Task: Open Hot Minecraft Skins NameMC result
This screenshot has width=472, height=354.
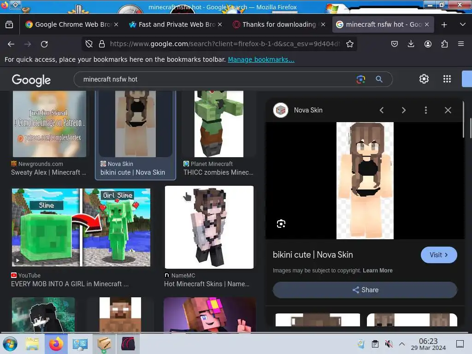Action: pos(206,284)
